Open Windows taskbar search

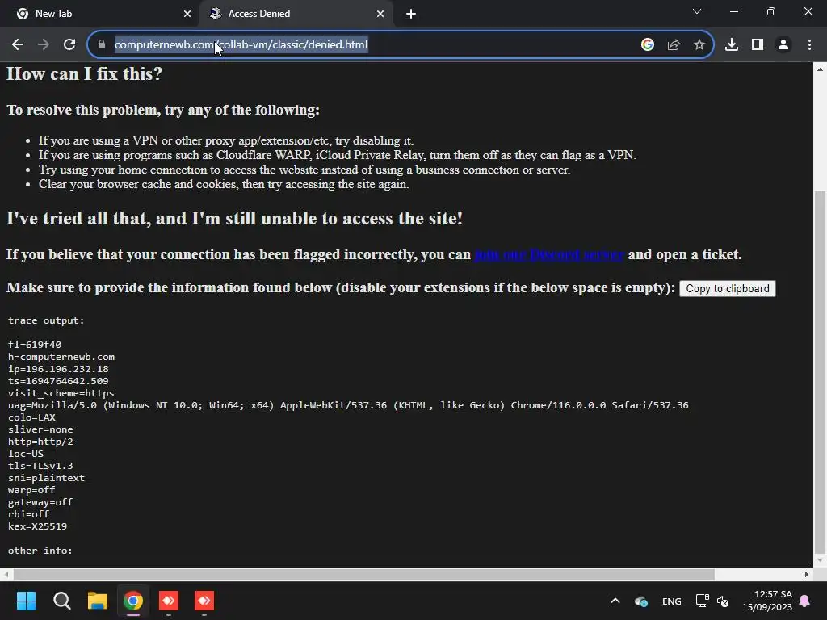pyautogui.click(x=61, y=601)
